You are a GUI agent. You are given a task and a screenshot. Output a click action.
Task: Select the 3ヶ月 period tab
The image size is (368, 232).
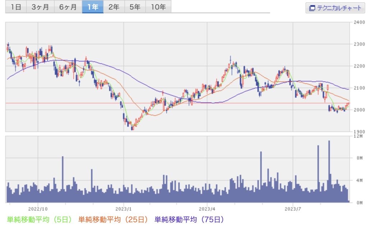pyautogui.click(x=40, y=7)
